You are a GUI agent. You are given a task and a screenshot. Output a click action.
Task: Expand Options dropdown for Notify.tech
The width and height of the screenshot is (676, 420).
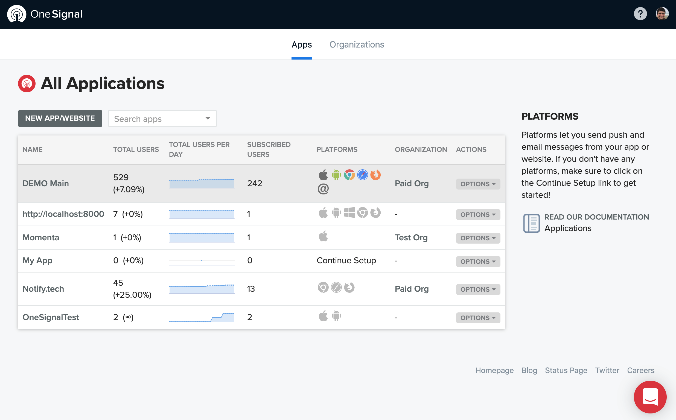(478, 289)
